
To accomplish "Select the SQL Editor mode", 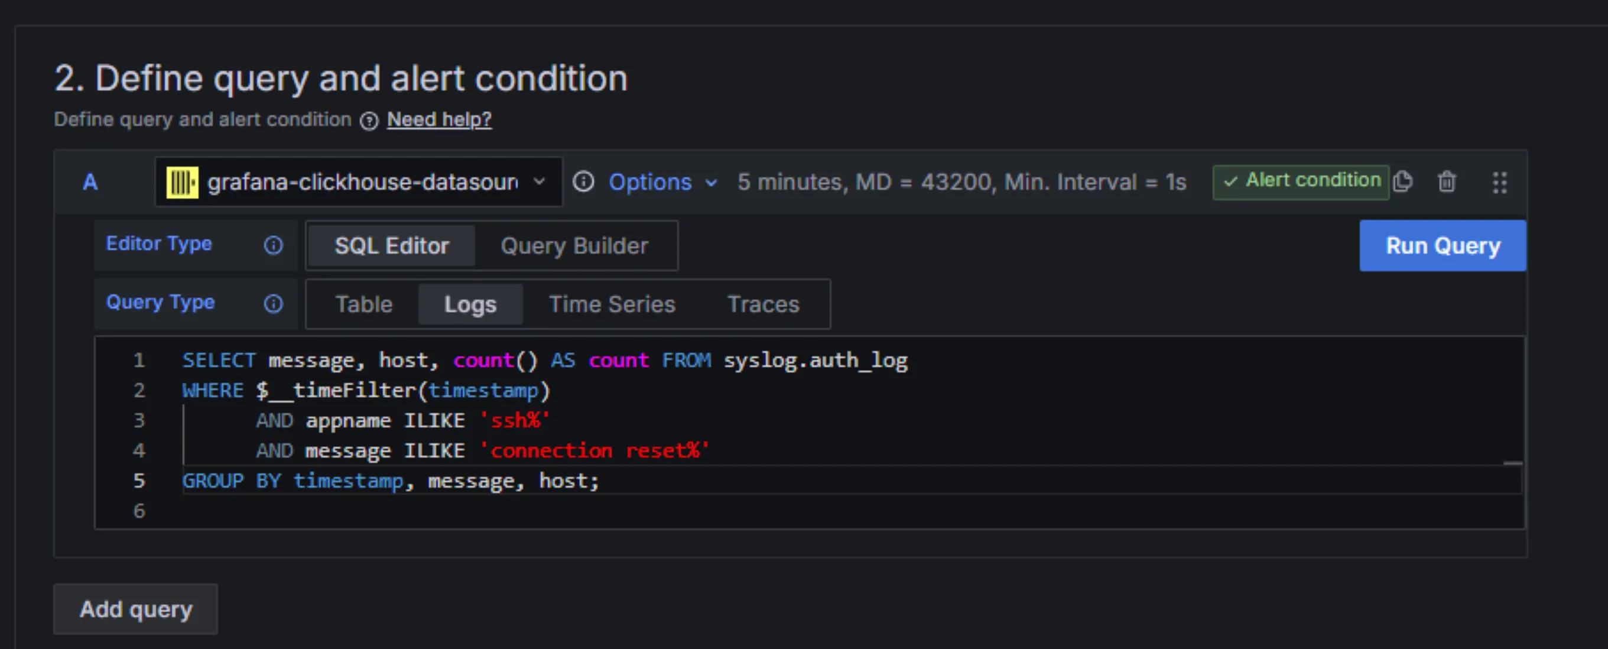I will 391,245.
